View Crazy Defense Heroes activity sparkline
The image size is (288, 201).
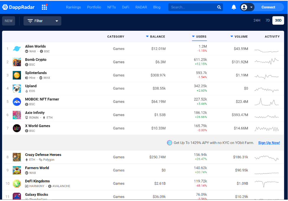point(266,158)
